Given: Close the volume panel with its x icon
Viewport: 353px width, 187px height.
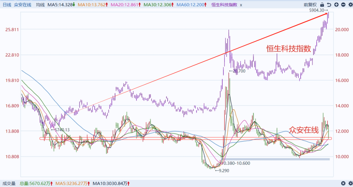Looking at the screenshot, I should [x=343, y=183].
